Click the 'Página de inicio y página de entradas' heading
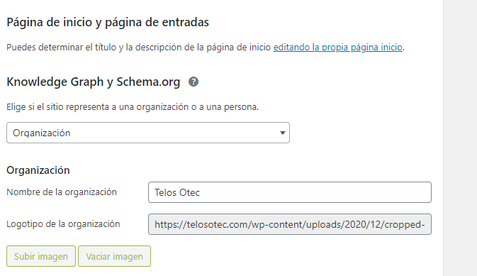The image size is (477, 276). (108, 22)
